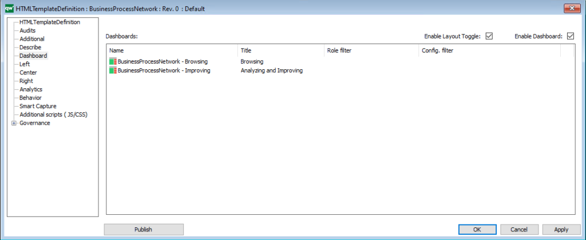This screenshot has height=240, width=586.
Task: Click the Cancel button
Action: coord(519,229)
